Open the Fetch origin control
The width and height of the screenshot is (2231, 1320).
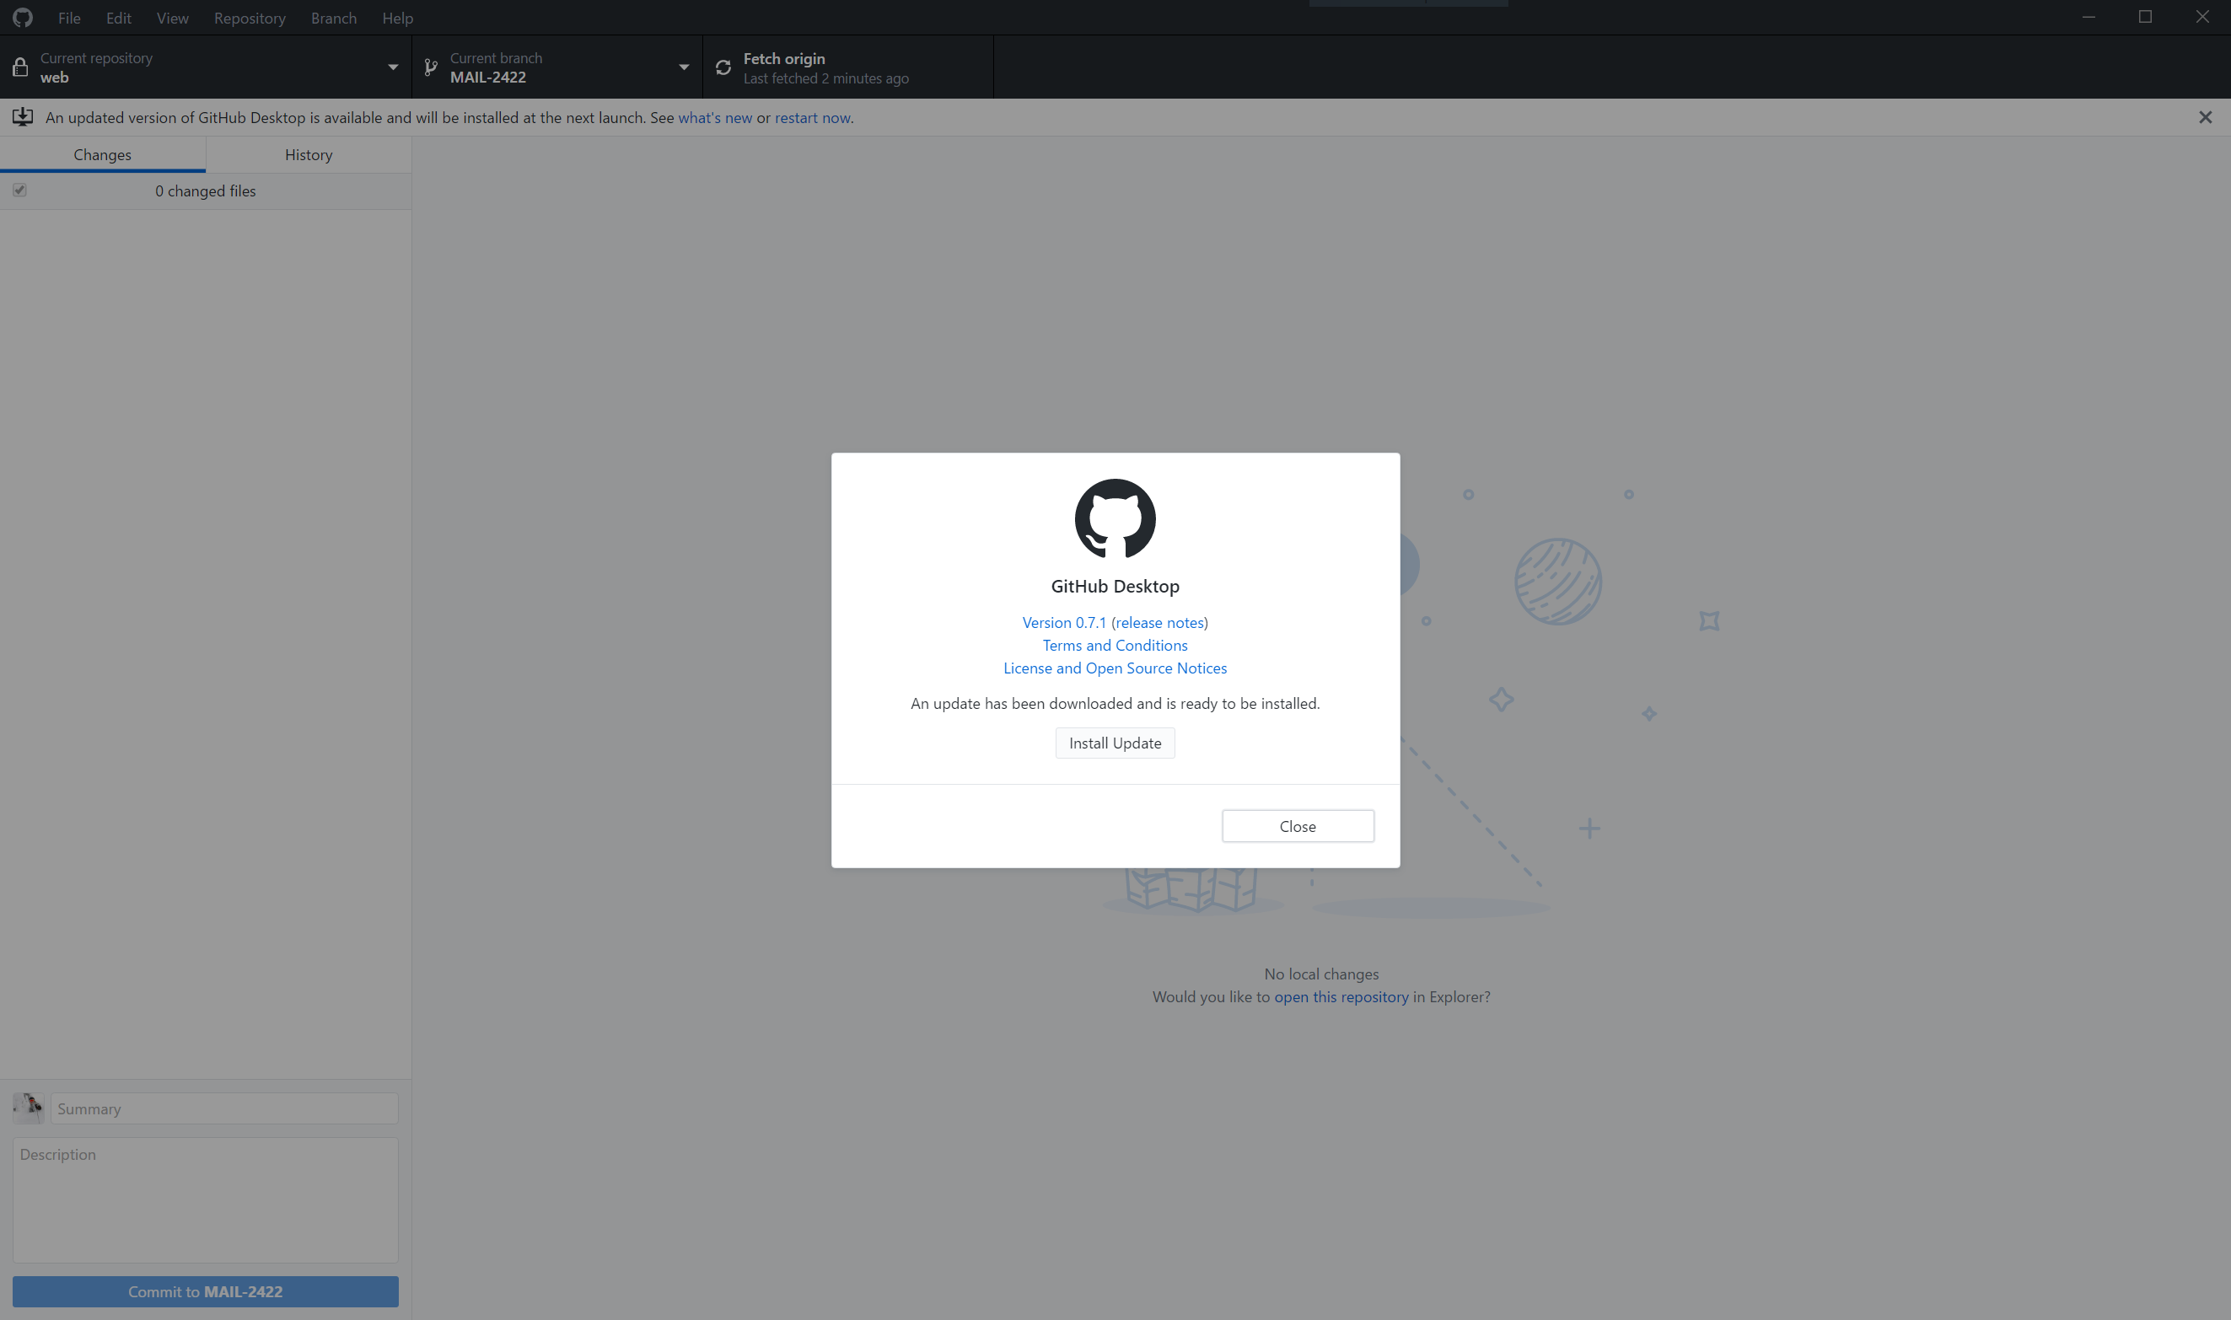(x=845, y=66)
